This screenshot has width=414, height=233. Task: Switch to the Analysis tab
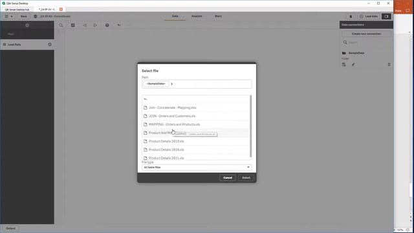197,16
